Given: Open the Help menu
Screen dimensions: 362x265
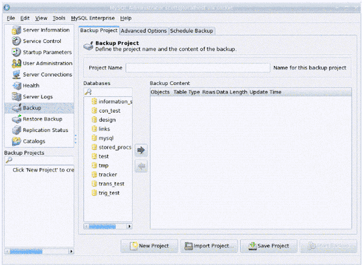Looking at the screenshot, I should click(x=126, y=18).
